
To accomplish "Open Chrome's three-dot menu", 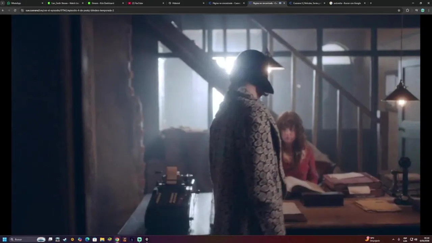I will tap(429, 10).
